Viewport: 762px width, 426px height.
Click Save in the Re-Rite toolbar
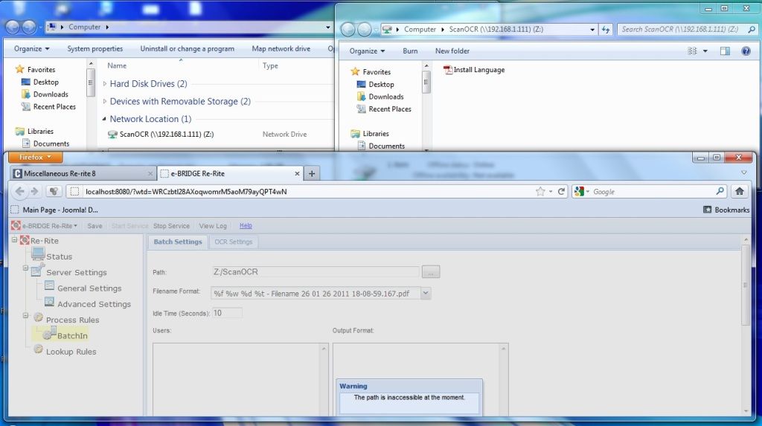pos(95,226)
